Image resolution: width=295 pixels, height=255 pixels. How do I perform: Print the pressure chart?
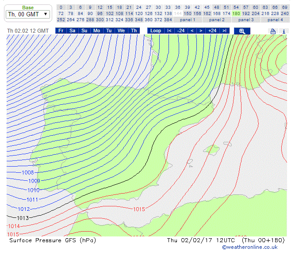(273, 31)
